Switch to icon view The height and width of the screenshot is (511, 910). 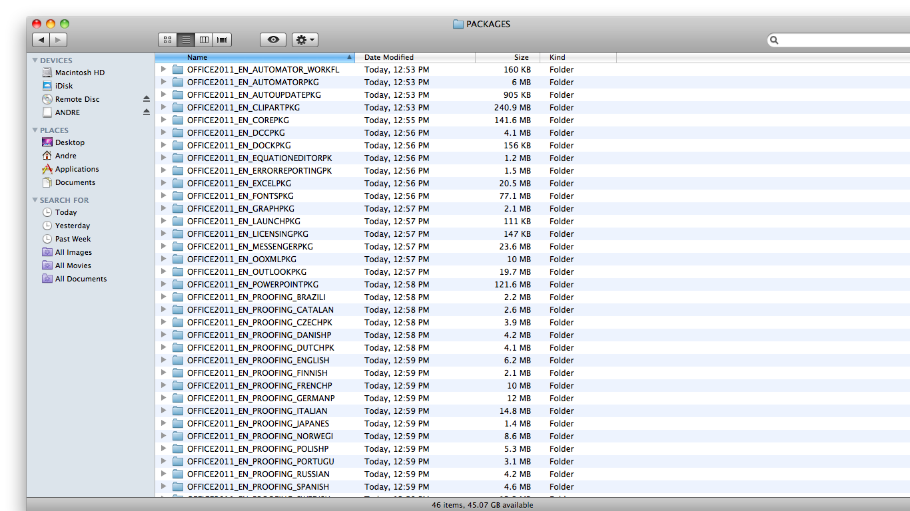(167, 40)
